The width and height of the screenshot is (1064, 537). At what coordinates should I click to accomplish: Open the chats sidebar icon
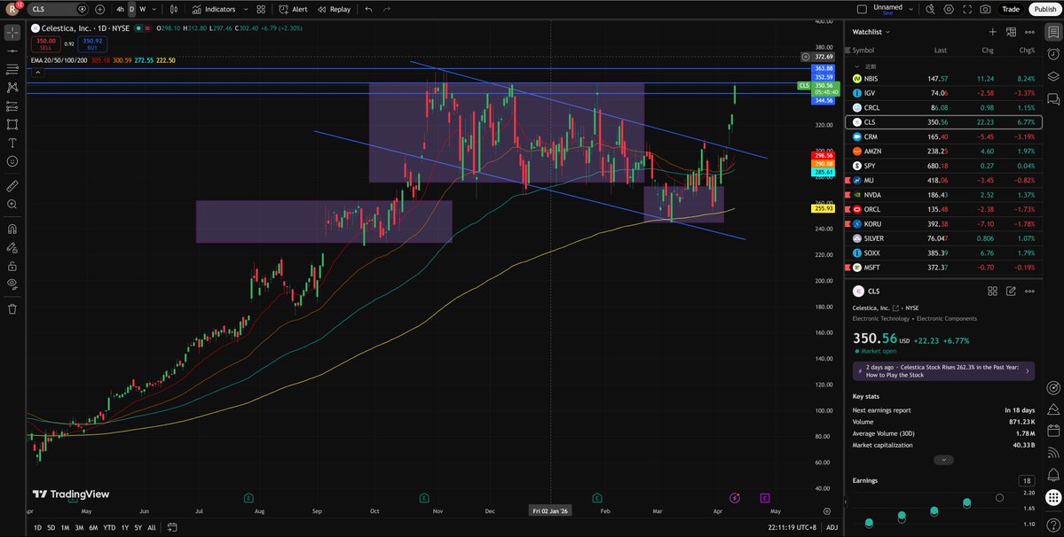1053,99
